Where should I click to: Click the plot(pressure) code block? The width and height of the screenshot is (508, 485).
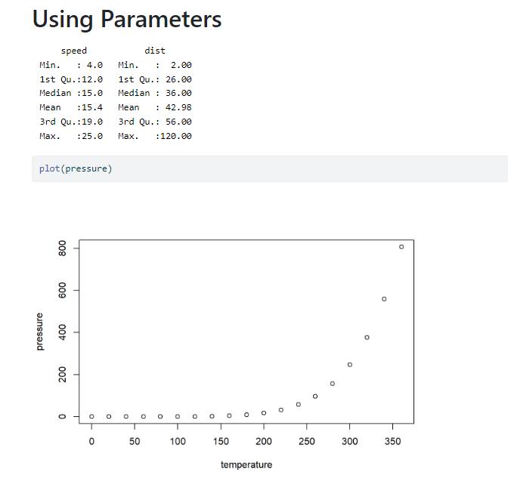tap(76, 168)
